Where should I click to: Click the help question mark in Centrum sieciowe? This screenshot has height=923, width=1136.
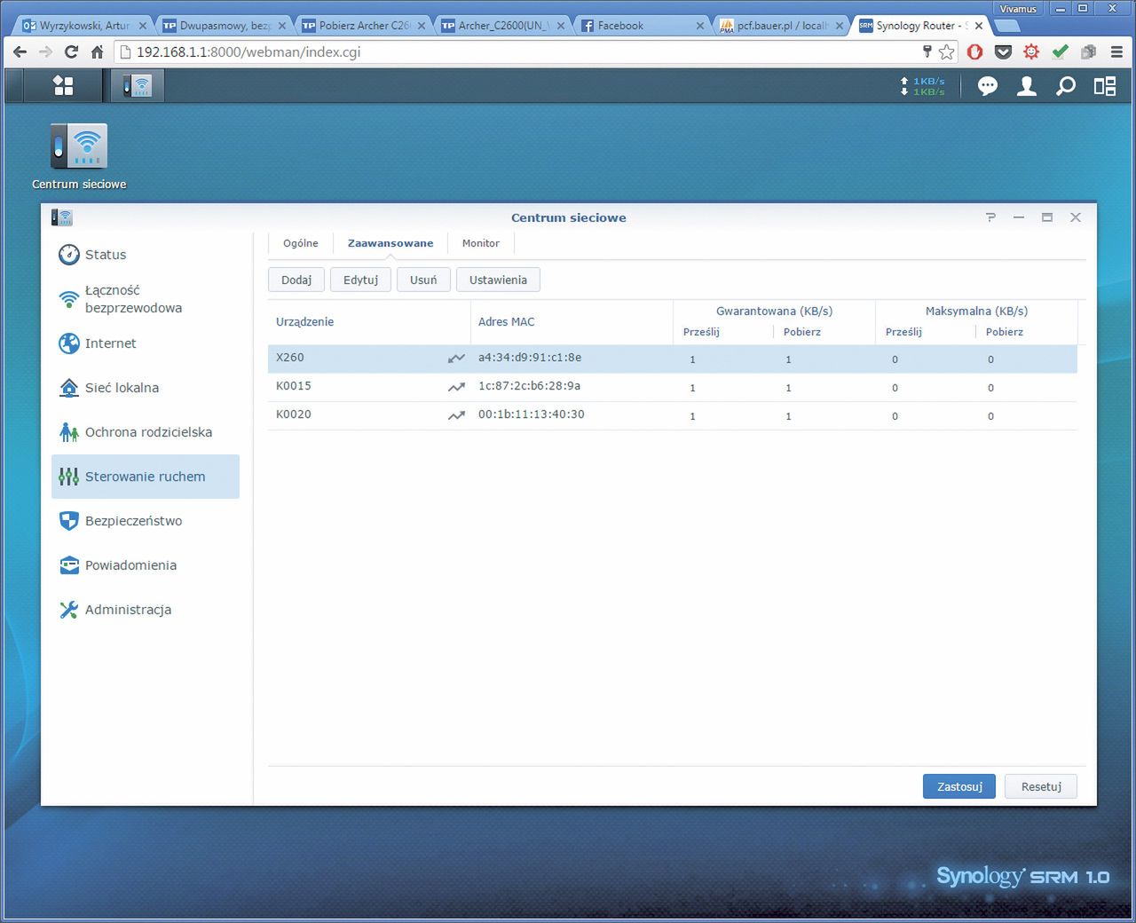pos(990,217)
